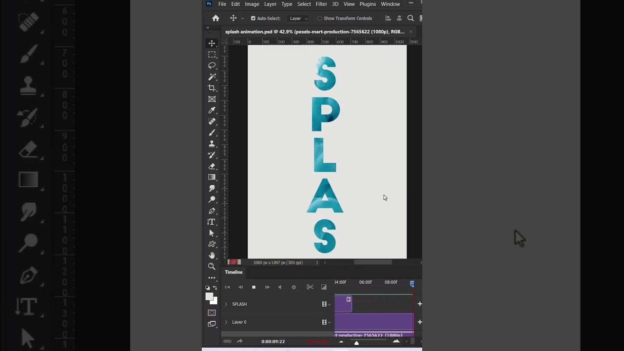
Task: Open the Edit Toolbar three-dots menu
Action: point(212,278)
